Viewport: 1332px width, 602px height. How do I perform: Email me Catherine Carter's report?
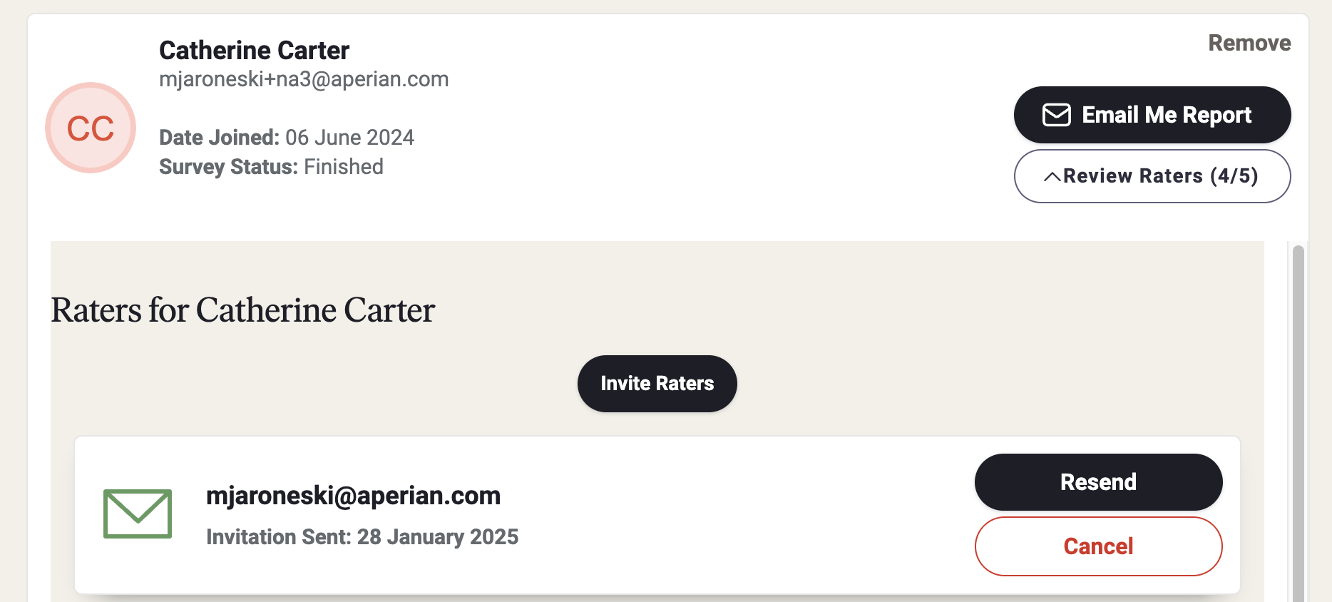(x=1152, y=115)
